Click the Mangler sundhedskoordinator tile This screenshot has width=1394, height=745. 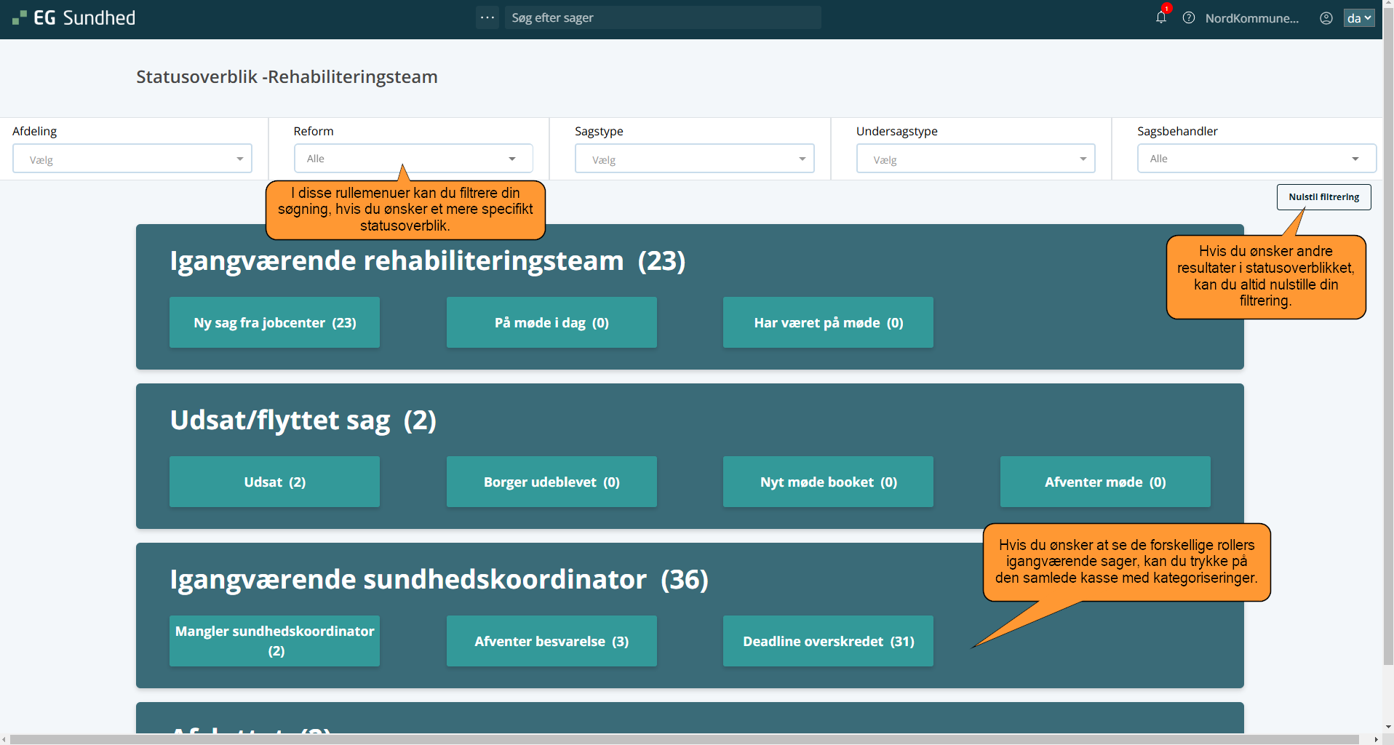pos(274,641)
